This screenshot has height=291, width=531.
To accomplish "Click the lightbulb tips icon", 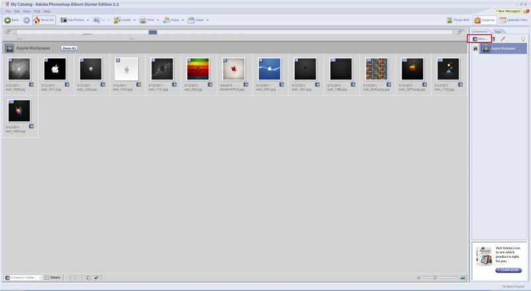I will 523,39.
